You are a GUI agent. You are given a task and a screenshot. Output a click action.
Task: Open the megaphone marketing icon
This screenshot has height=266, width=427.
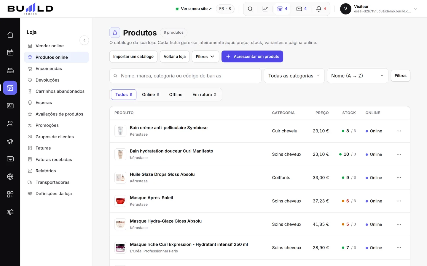coord(10,141)
